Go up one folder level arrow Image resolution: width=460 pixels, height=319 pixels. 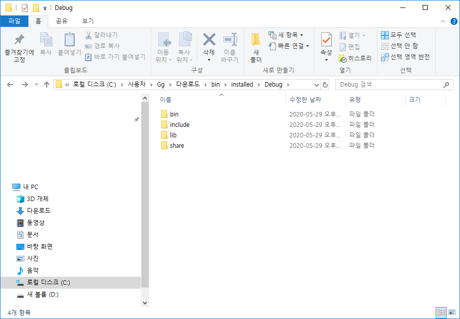(47, 85)
